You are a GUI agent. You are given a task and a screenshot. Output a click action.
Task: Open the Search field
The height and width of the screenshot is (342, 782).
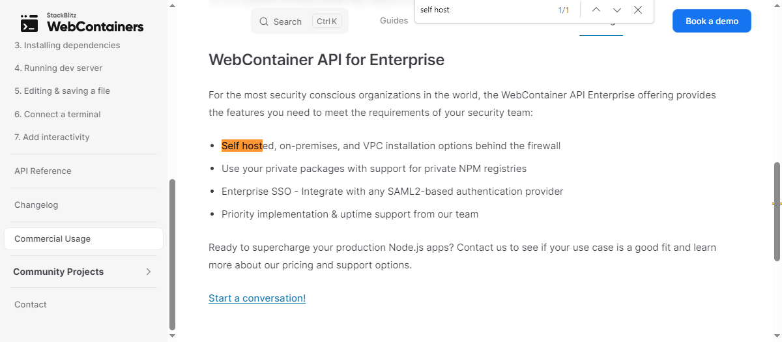click(300, 21)
